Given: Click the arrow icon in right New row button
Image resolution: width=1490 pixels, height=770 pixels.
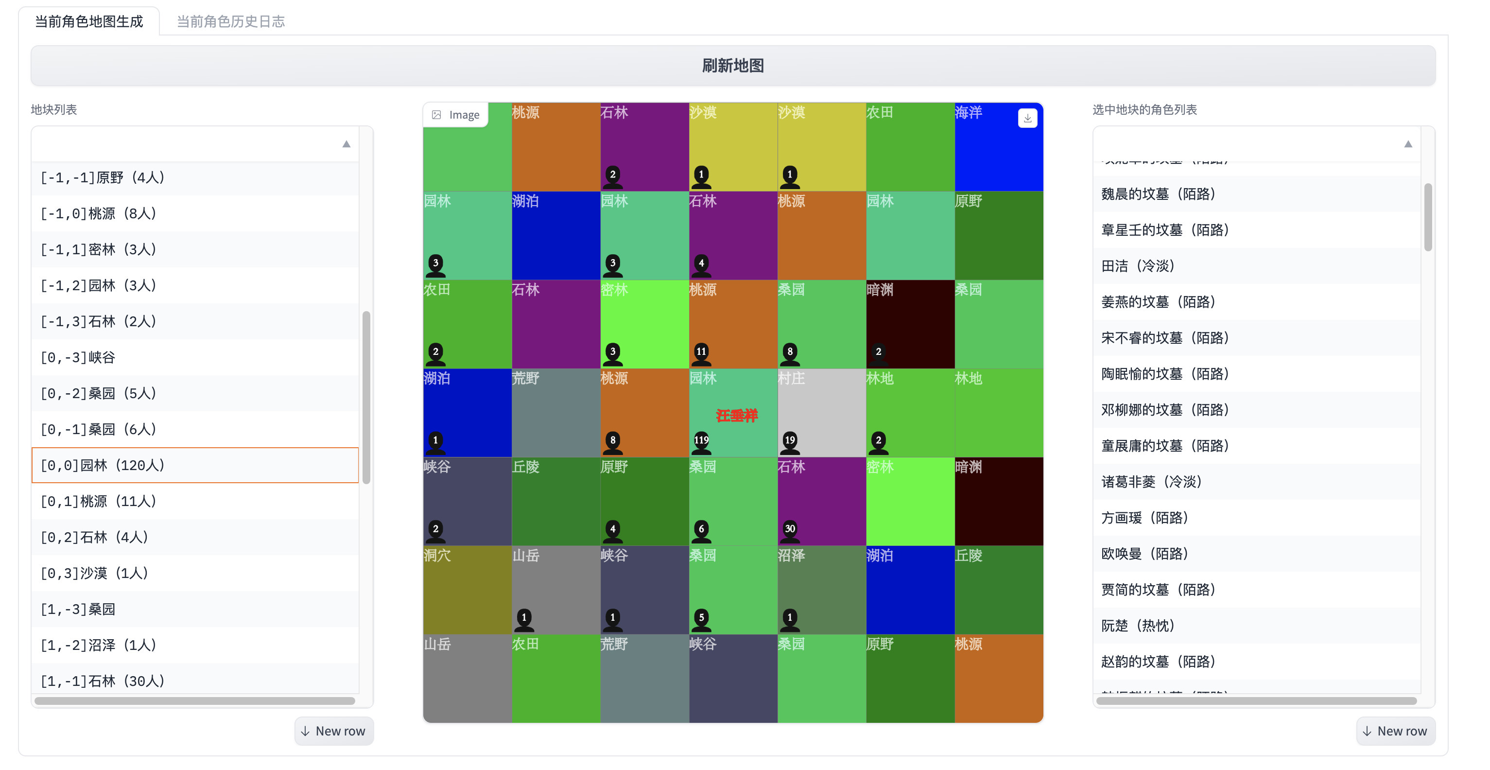Looking at the screenshot, I should [1367, 731].
